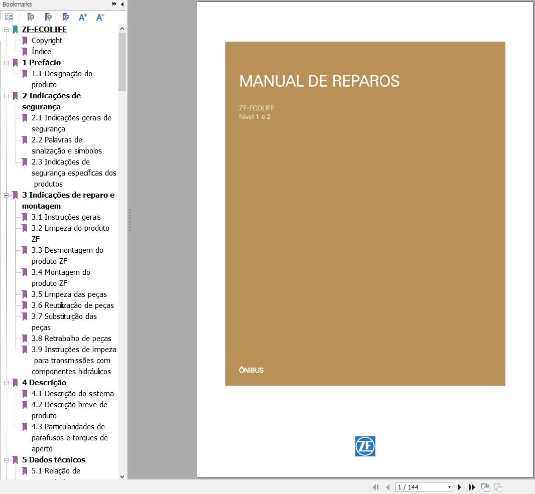The image size is (535, 494).
Task: Click the set bookmark destination icon
Action: coord(66,17)
